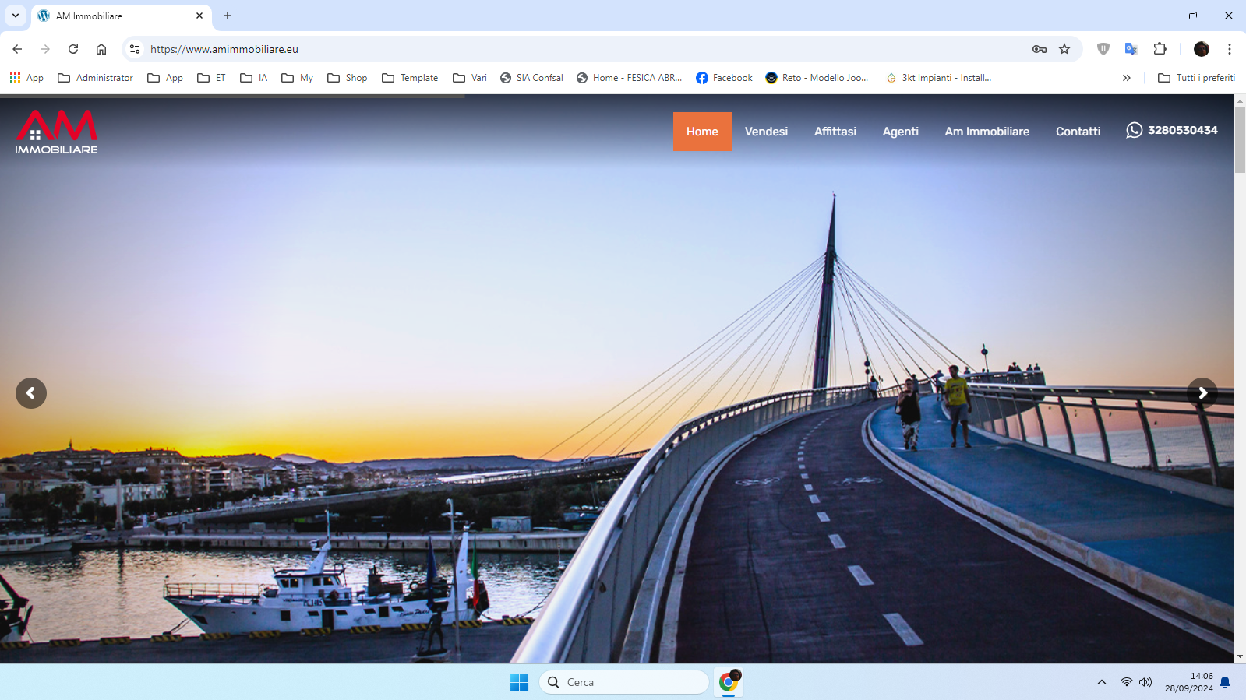Close the AM Immobiliare tab
The width and height of the screenshot is (1246, 700).
pyautogui.click(x=199, y=16)
